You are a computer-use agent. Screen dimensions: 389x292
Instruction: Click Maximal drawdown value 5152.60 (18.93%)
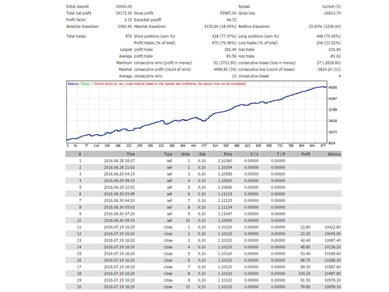click(x=220, y=27)
